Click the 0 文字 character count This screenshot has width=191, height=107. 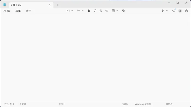coord(23,104)
